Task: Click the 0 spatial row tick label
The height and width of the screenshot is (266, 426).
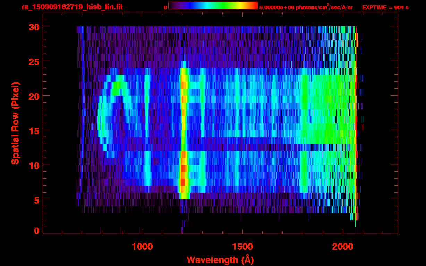Action: [x=37, y=231]
